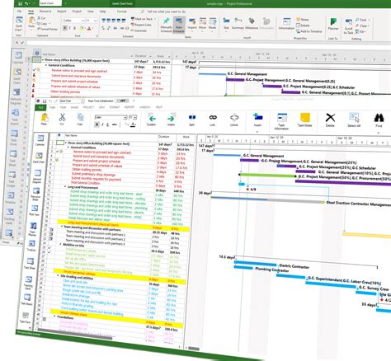Click Respect Links in Project Professional
391x361 pixels.
point(141,25)
